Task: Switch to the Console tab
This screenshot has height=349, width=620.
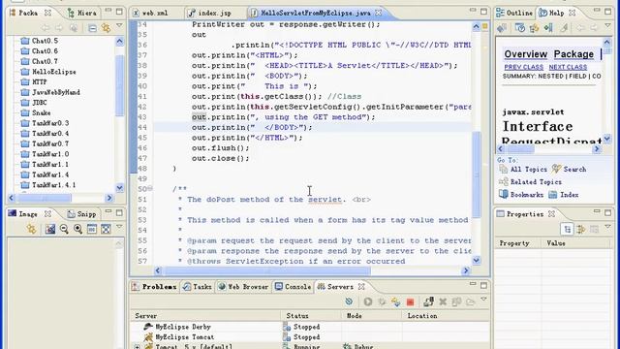Action: [x=293, y=287]
